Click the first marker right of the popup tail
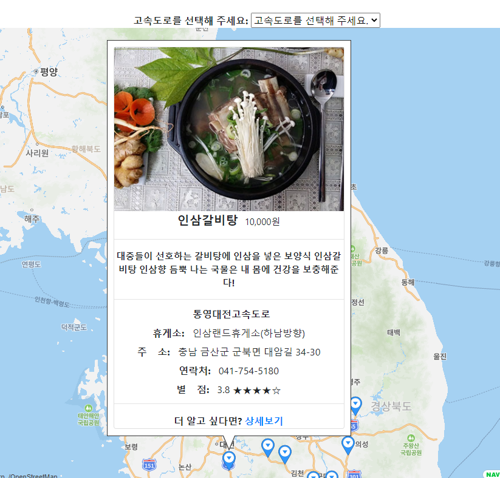The image size is (500, 478). click(x=268, y=448)
